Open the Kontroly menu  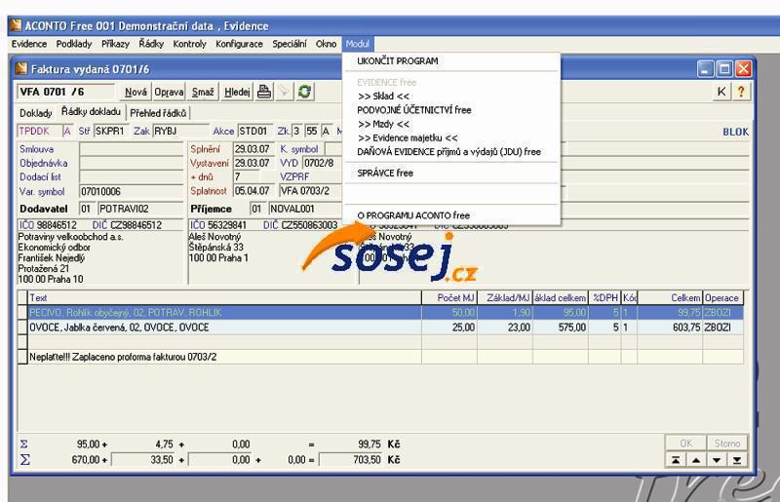pyautogui.click(x=189, y=44)
